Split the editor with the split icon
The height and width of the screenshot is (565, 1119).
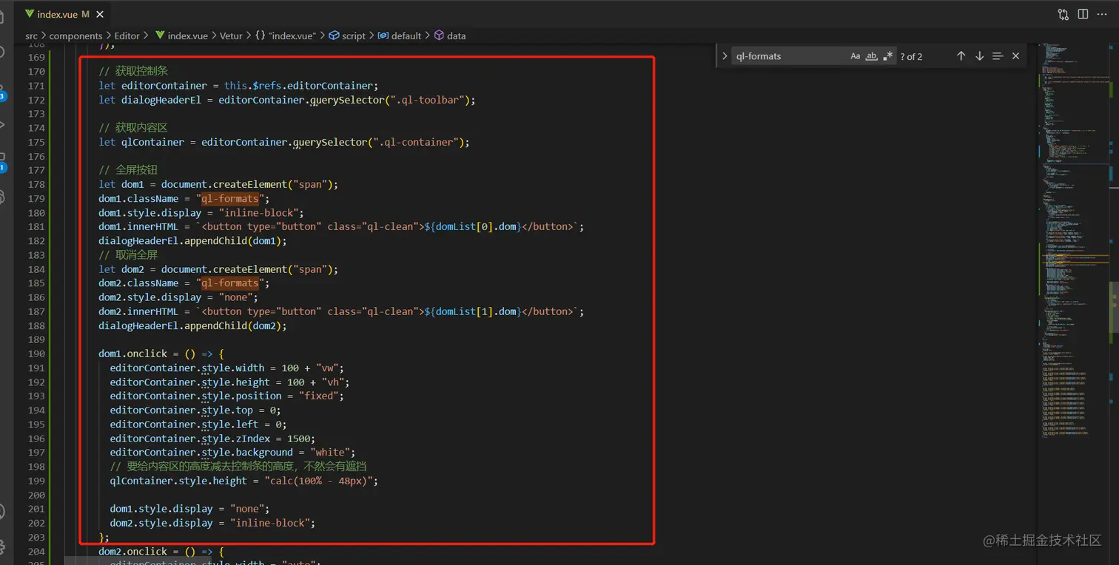pos(1083,14)
